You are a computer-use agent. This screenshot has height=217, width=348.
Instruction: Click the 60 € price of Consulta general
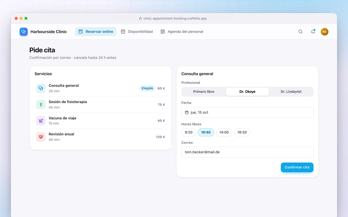point(161,88)
